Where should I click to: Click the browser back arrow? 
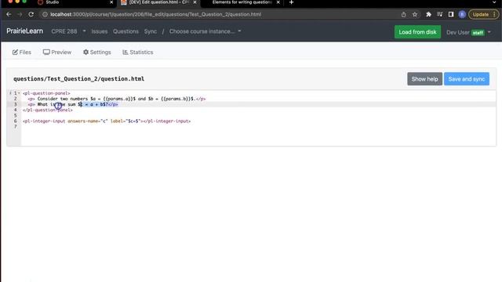click(9, 14)
